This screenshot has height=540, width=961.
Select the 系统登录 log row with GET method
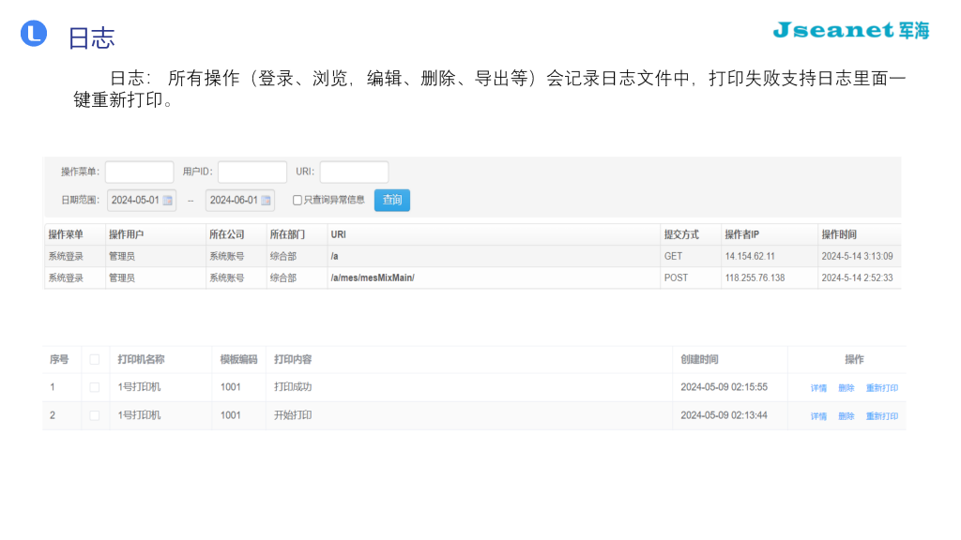pos(375,256)
